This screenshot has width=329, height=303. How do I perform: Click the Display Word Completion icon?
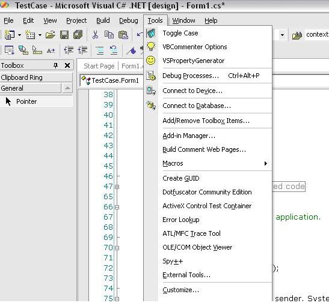[51, 50]
